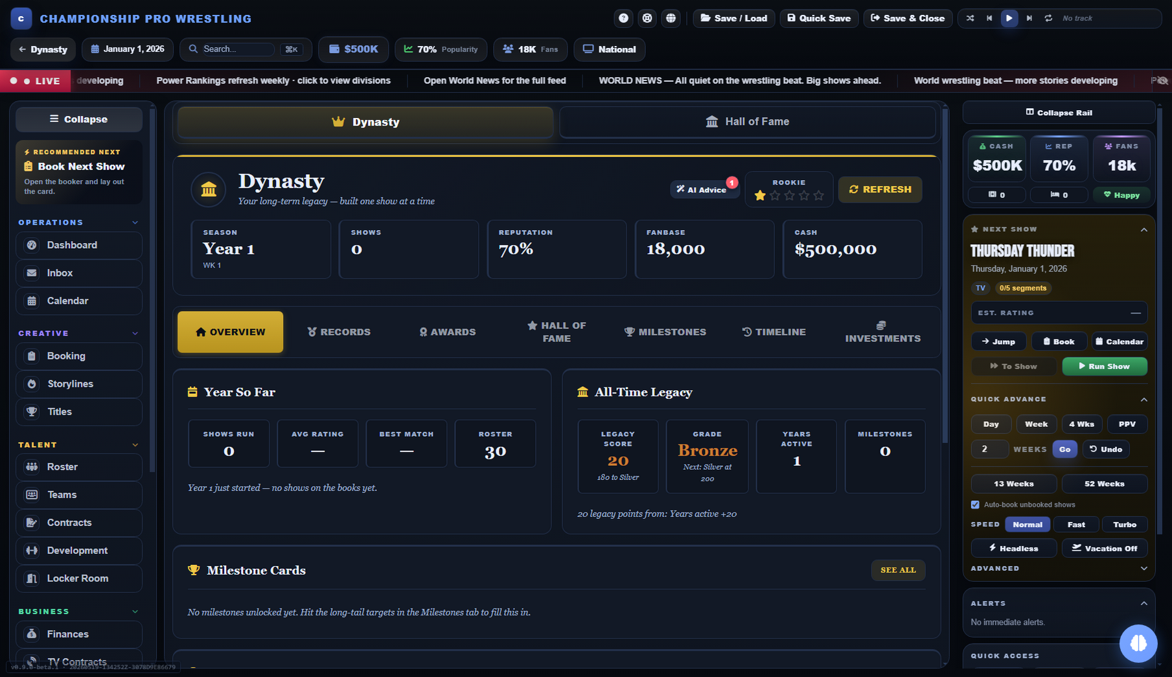Screen dimensions: 1172x677
Task: Open the Records tab
Action: pyautogui.click(x=339, y=332)
